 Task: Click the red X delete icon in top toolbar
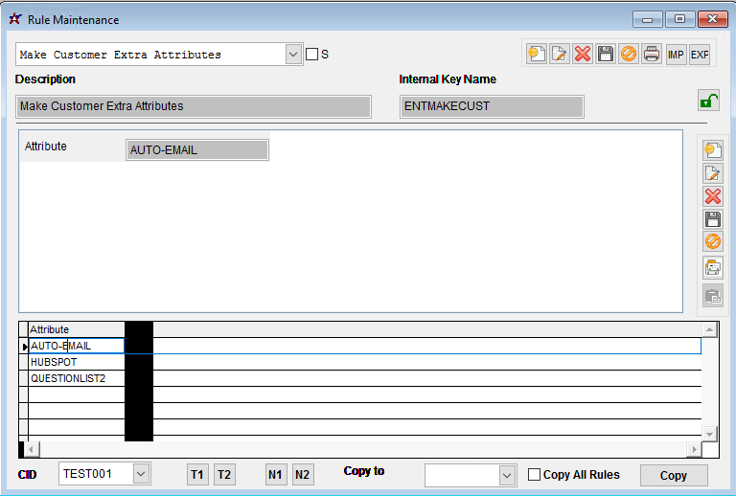click(x=583, y=55)
